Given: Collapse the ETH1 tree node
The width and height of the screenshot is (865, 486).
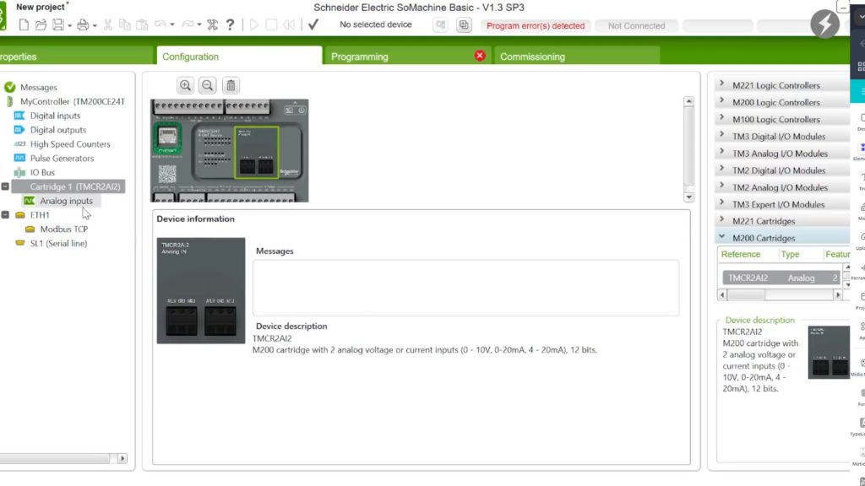Looking at the screenshot, I should point(6,215).
